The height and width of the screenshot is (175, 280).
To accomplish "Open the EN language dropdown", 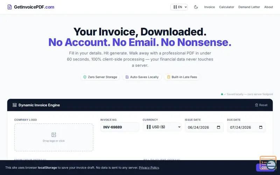I will (x=179, y=7).
